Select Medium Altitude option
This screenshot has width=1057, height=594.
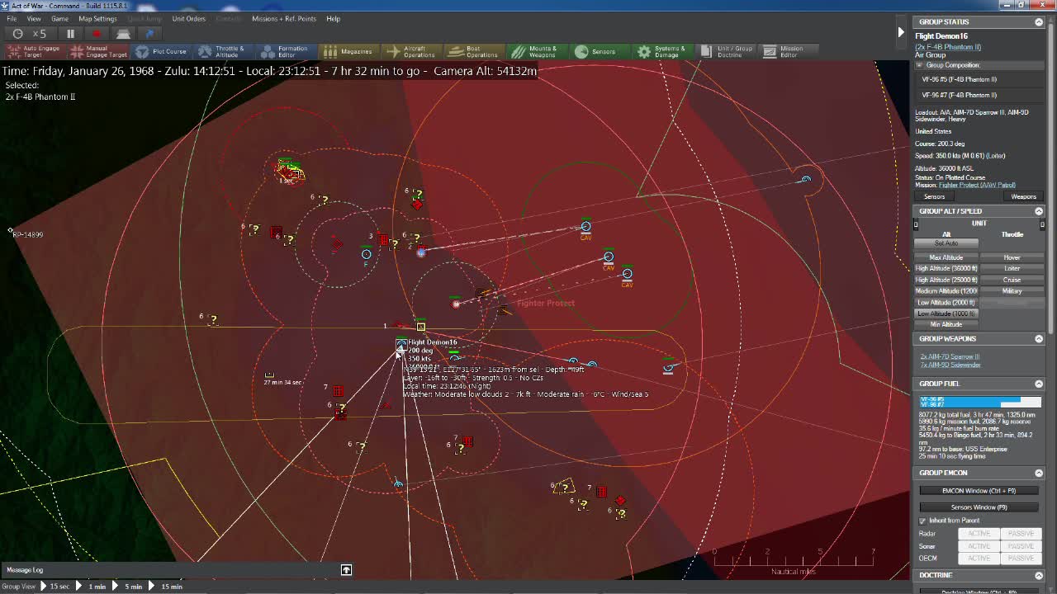[x=946, y=290]
